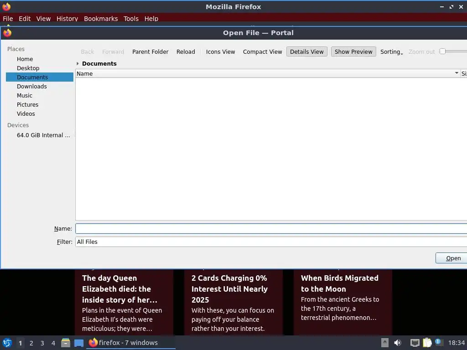Click the clock showing 18:34
467x350 pixels.
click(456, 343)
